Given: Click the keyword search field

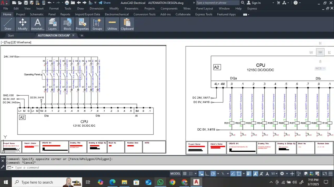Looking at the screenshot, I should coord(218,3).
